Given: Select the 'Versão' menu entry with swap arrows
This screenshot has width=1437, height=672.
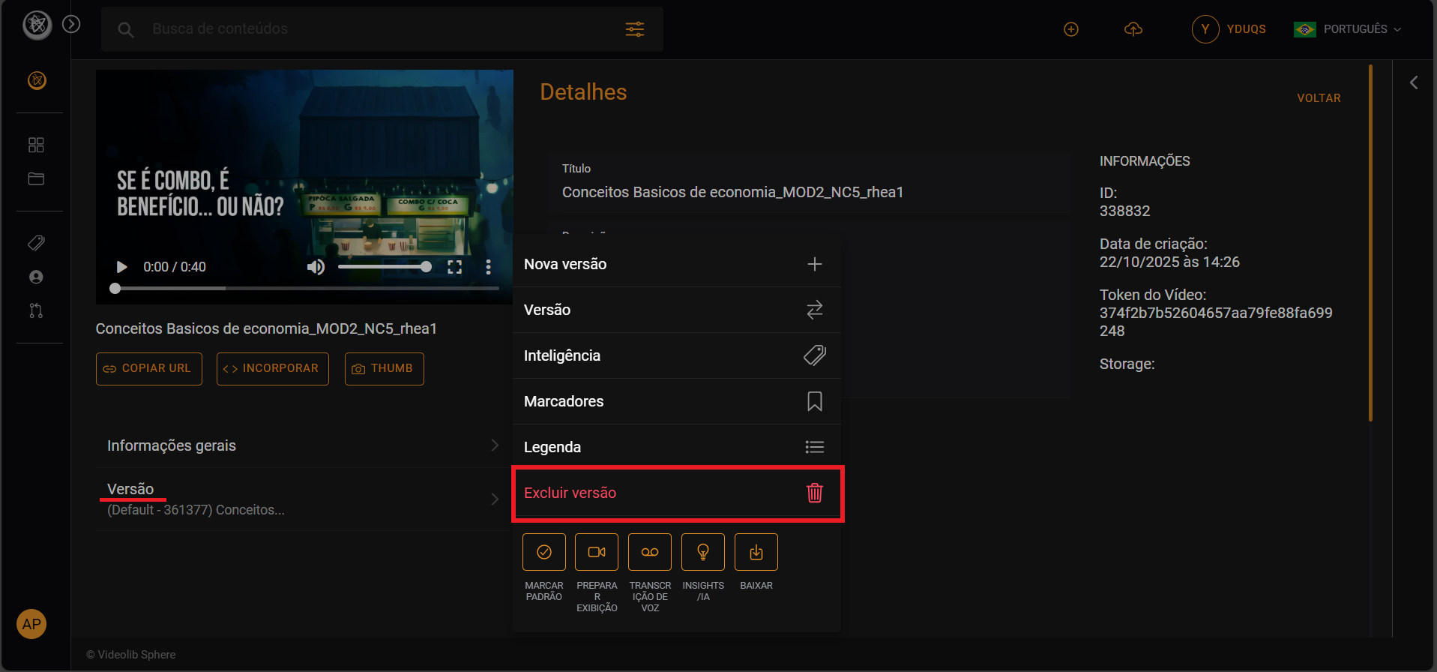Looking at the screenshot, I should [677, 310].
